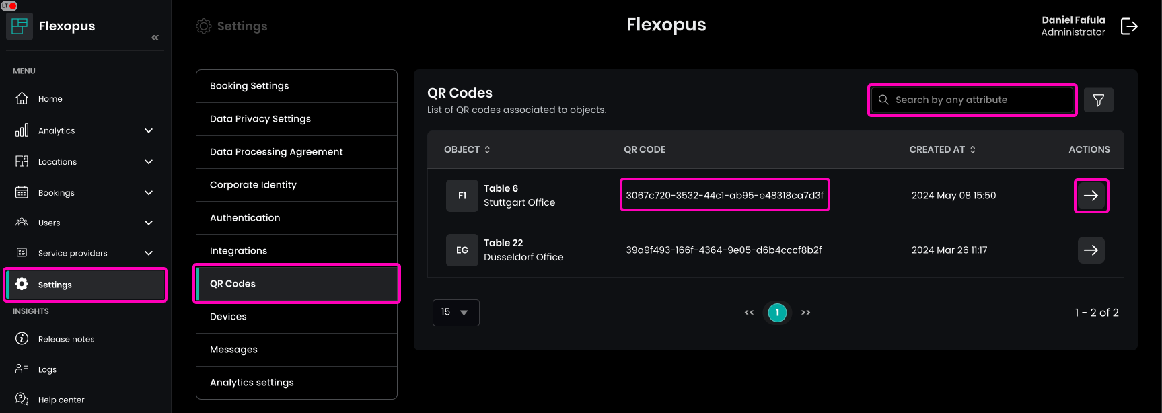Open Table 6 QR code arrow action
Screen dimensions: 1162x413
1091,196
